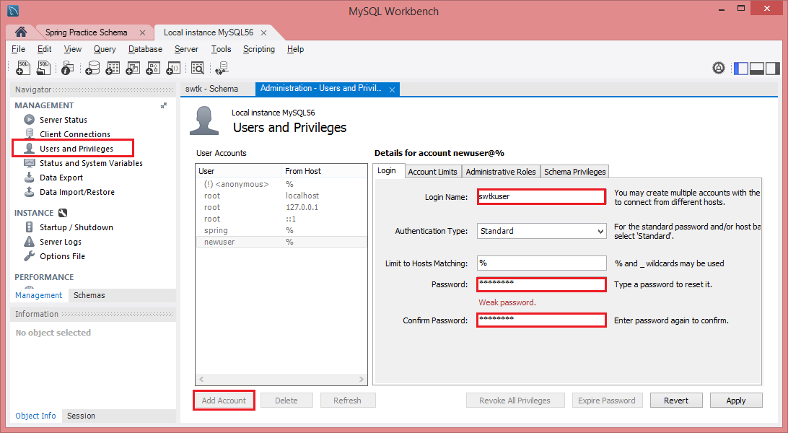The width and height of the screenshot is (788, 433).
Task: Toggle the output area panel visibility
Action: (756, 67)
